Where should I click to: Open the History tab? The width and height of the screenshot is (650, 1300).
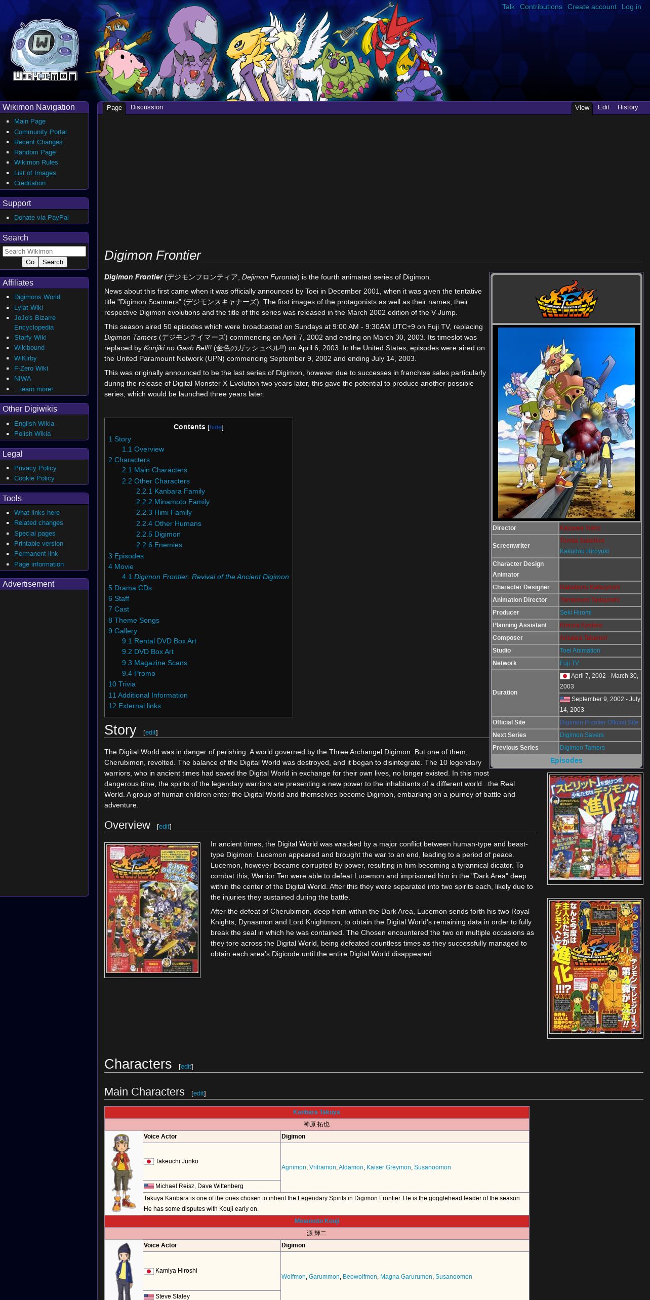click(628, 107)
